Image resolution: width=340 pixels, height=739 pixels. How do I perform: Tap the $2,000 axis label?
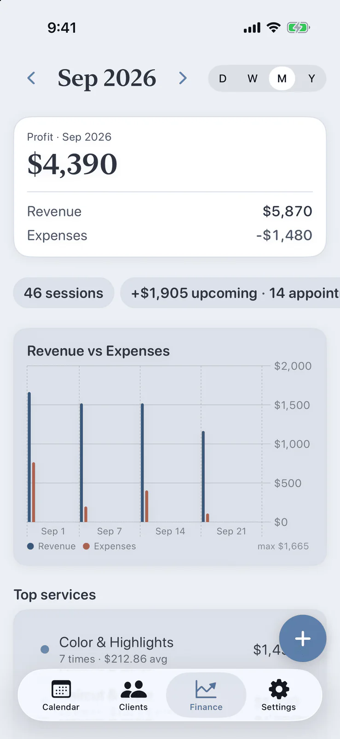tap(293, 366)
